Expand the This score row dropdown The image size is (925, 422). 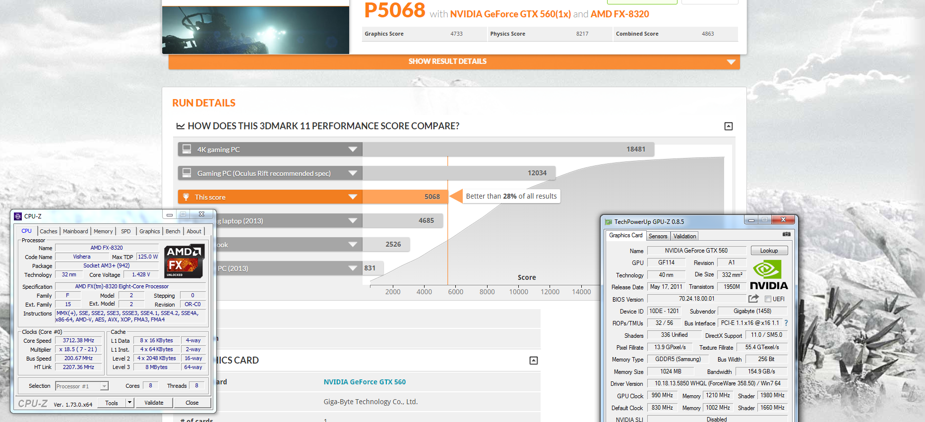(x=353, y=197)
